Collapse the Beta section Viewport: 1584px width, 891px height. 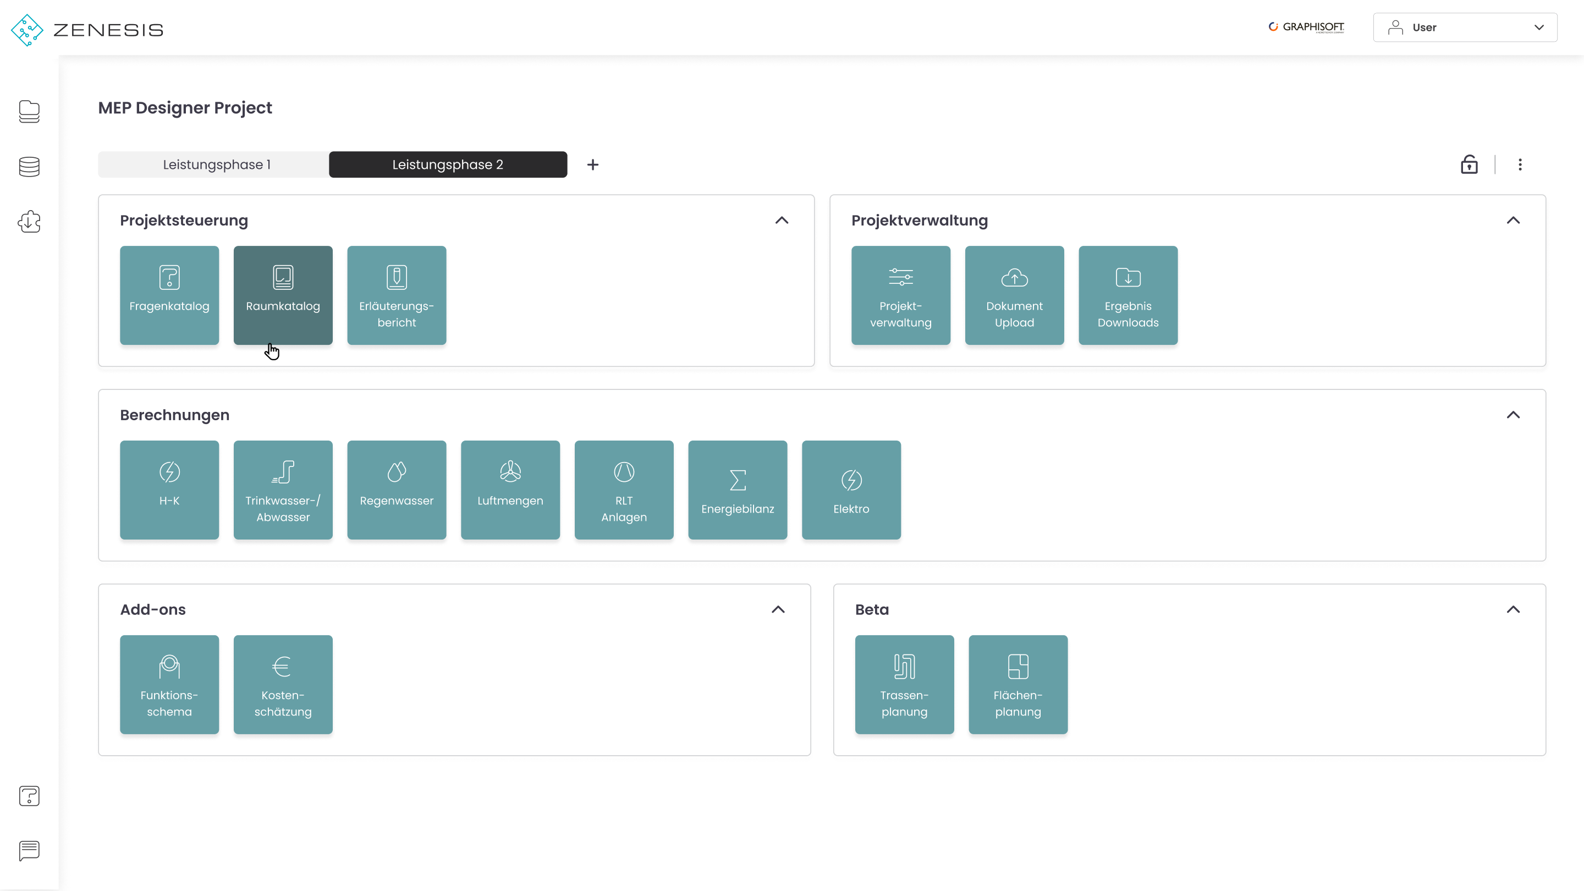coord(1513,609)
